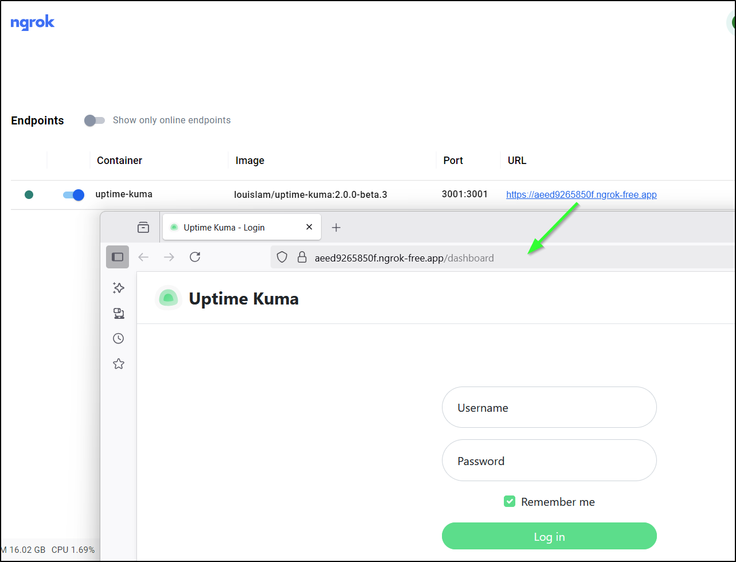
Task: Close the Uptime Kuma - Login tab
Action: click(x=309, y=227)
